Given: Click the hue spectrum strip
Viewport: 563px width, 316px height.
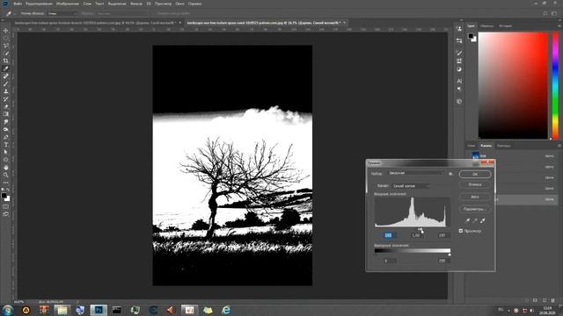Looking at the screenshot, I should (x=555, y=85).
